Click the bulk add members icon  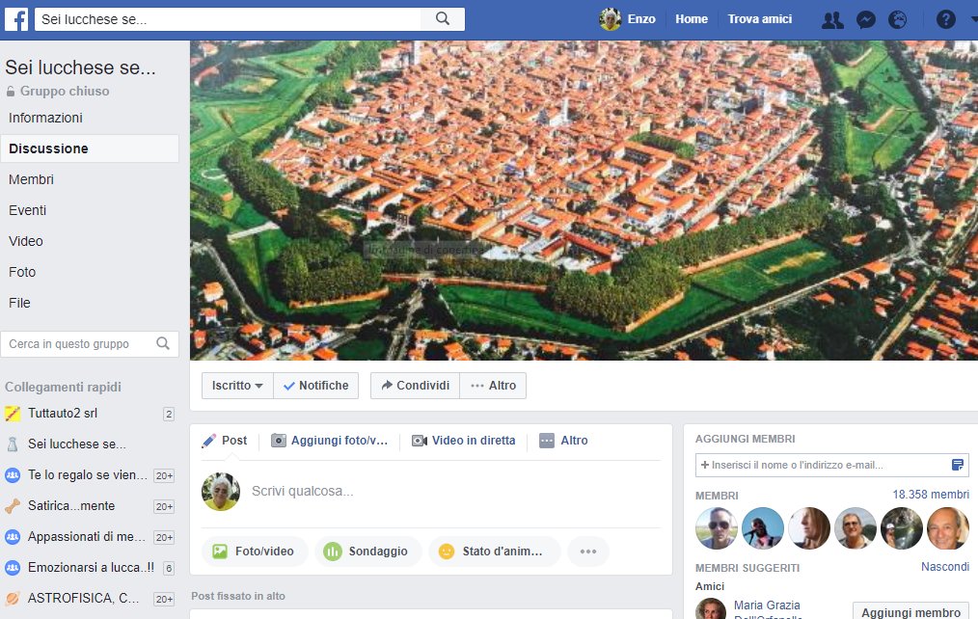958,465
